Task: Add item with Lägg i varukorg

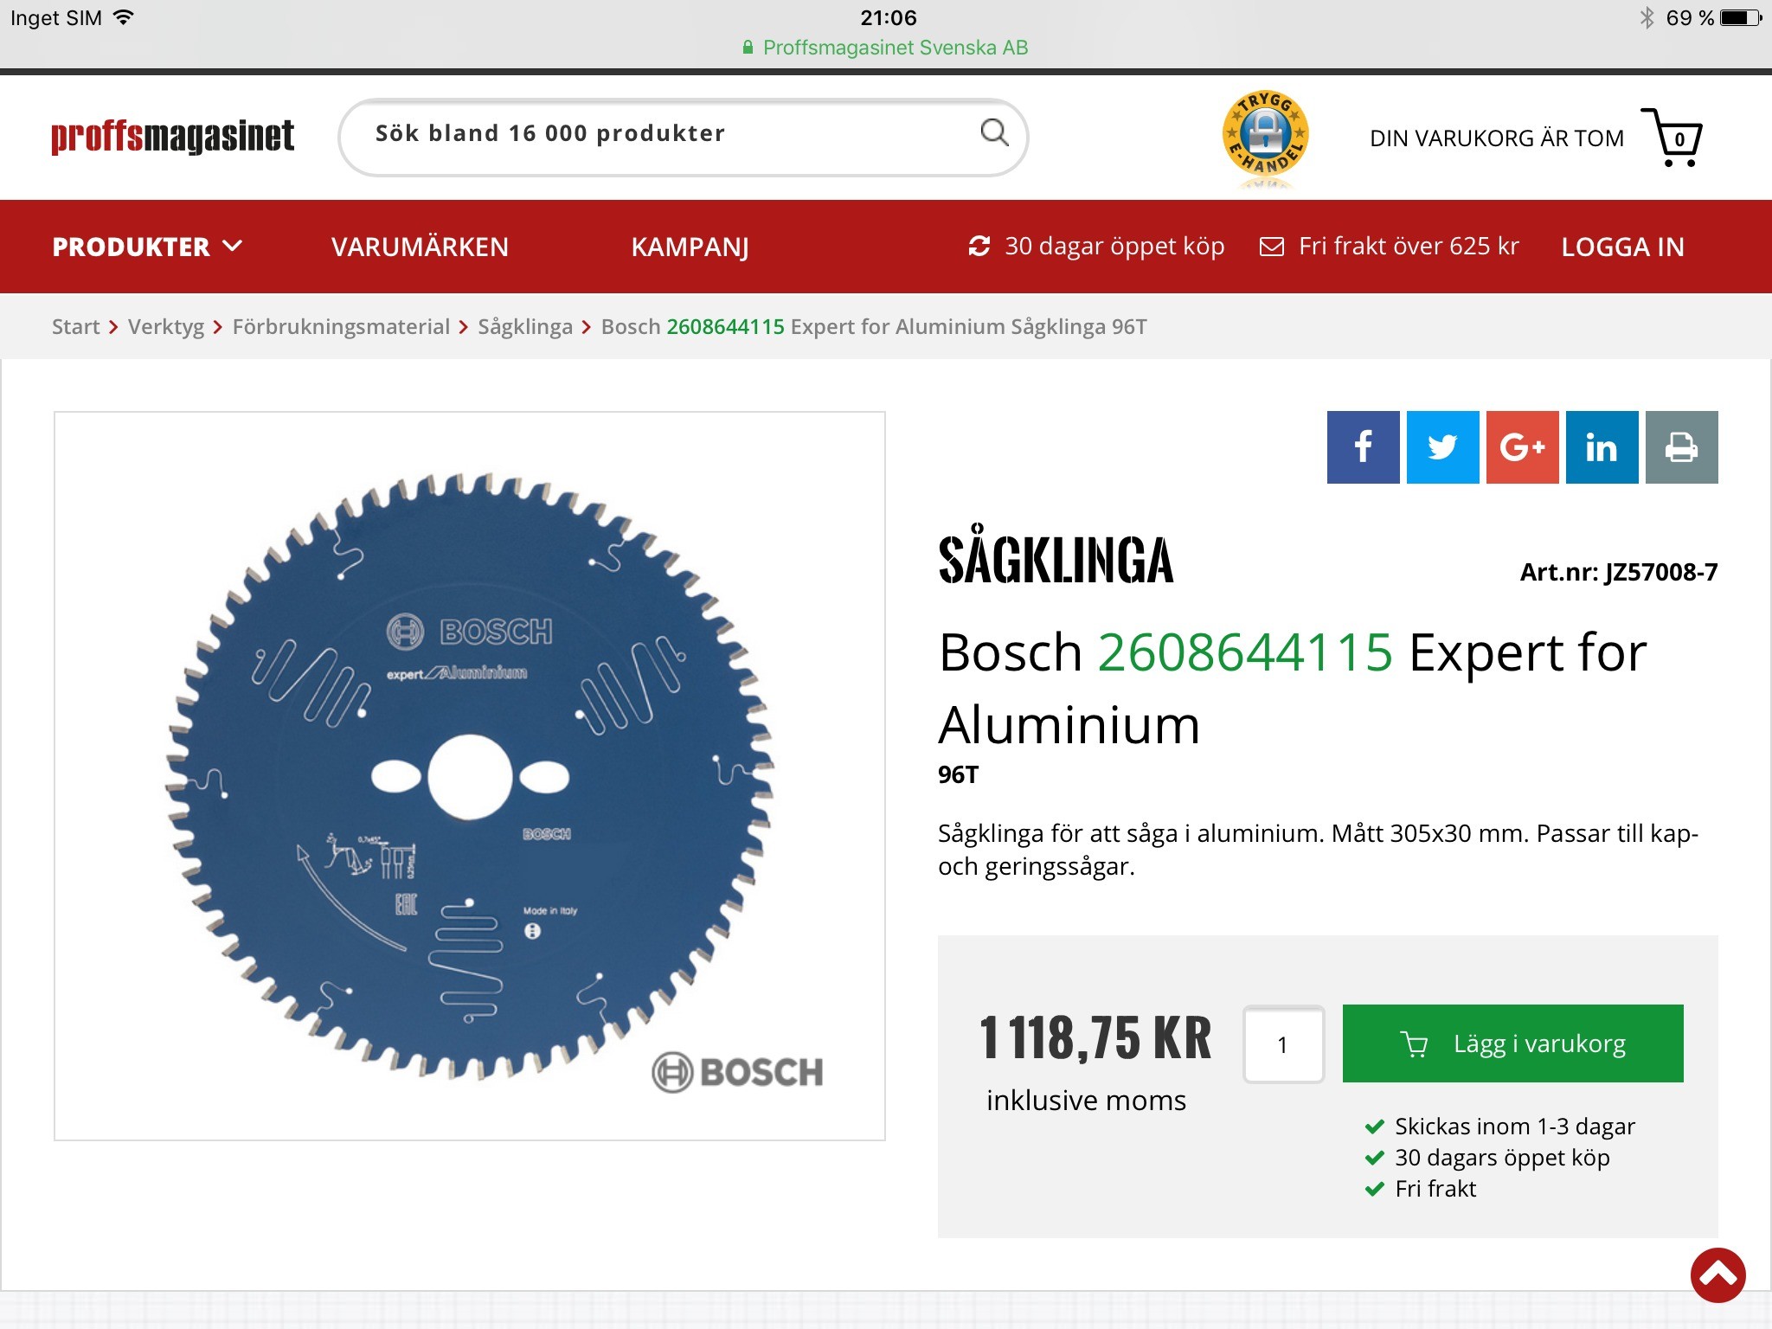Action: click(x=1512, y=1043)
